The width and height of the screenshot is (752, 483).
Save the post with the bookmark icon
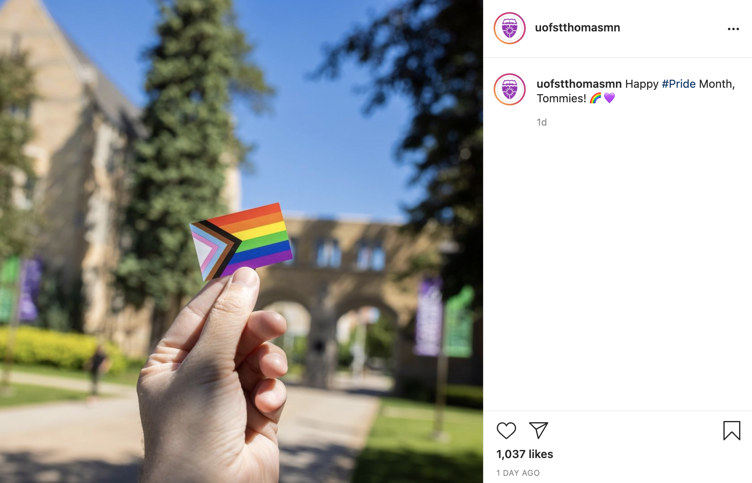coord(731,430)
